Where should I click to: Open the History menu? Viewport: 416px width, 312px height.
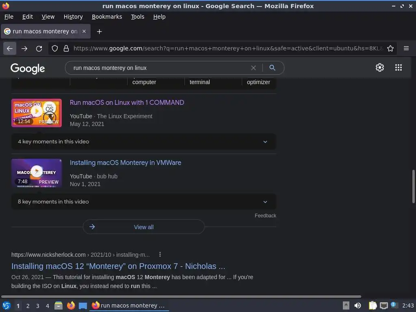click(x=73, y=17)
